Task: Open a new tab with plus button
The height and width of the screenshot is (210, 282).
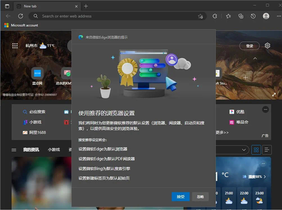Action: click(86, 6)
